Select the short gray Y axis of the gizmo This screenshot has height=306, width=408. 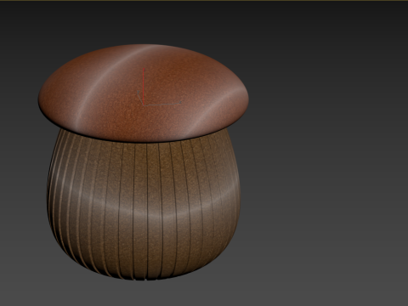click(140, 98)
